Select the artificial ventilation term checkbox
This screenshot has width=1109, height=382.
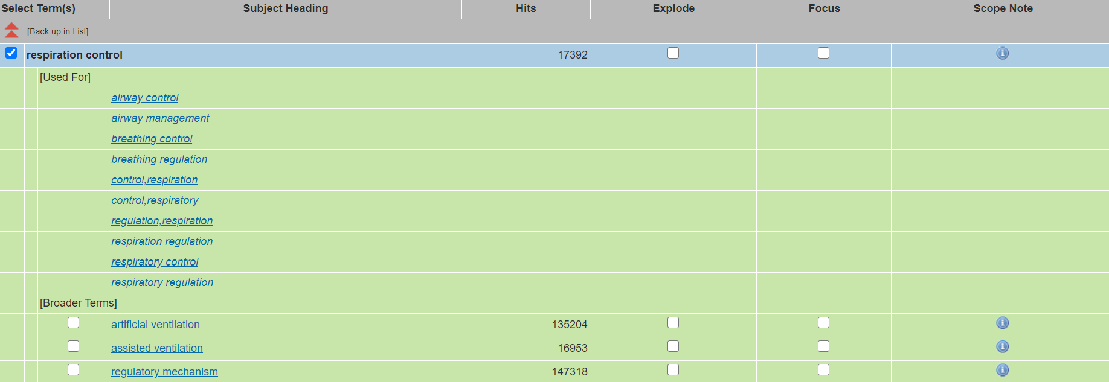coord(74,323)
